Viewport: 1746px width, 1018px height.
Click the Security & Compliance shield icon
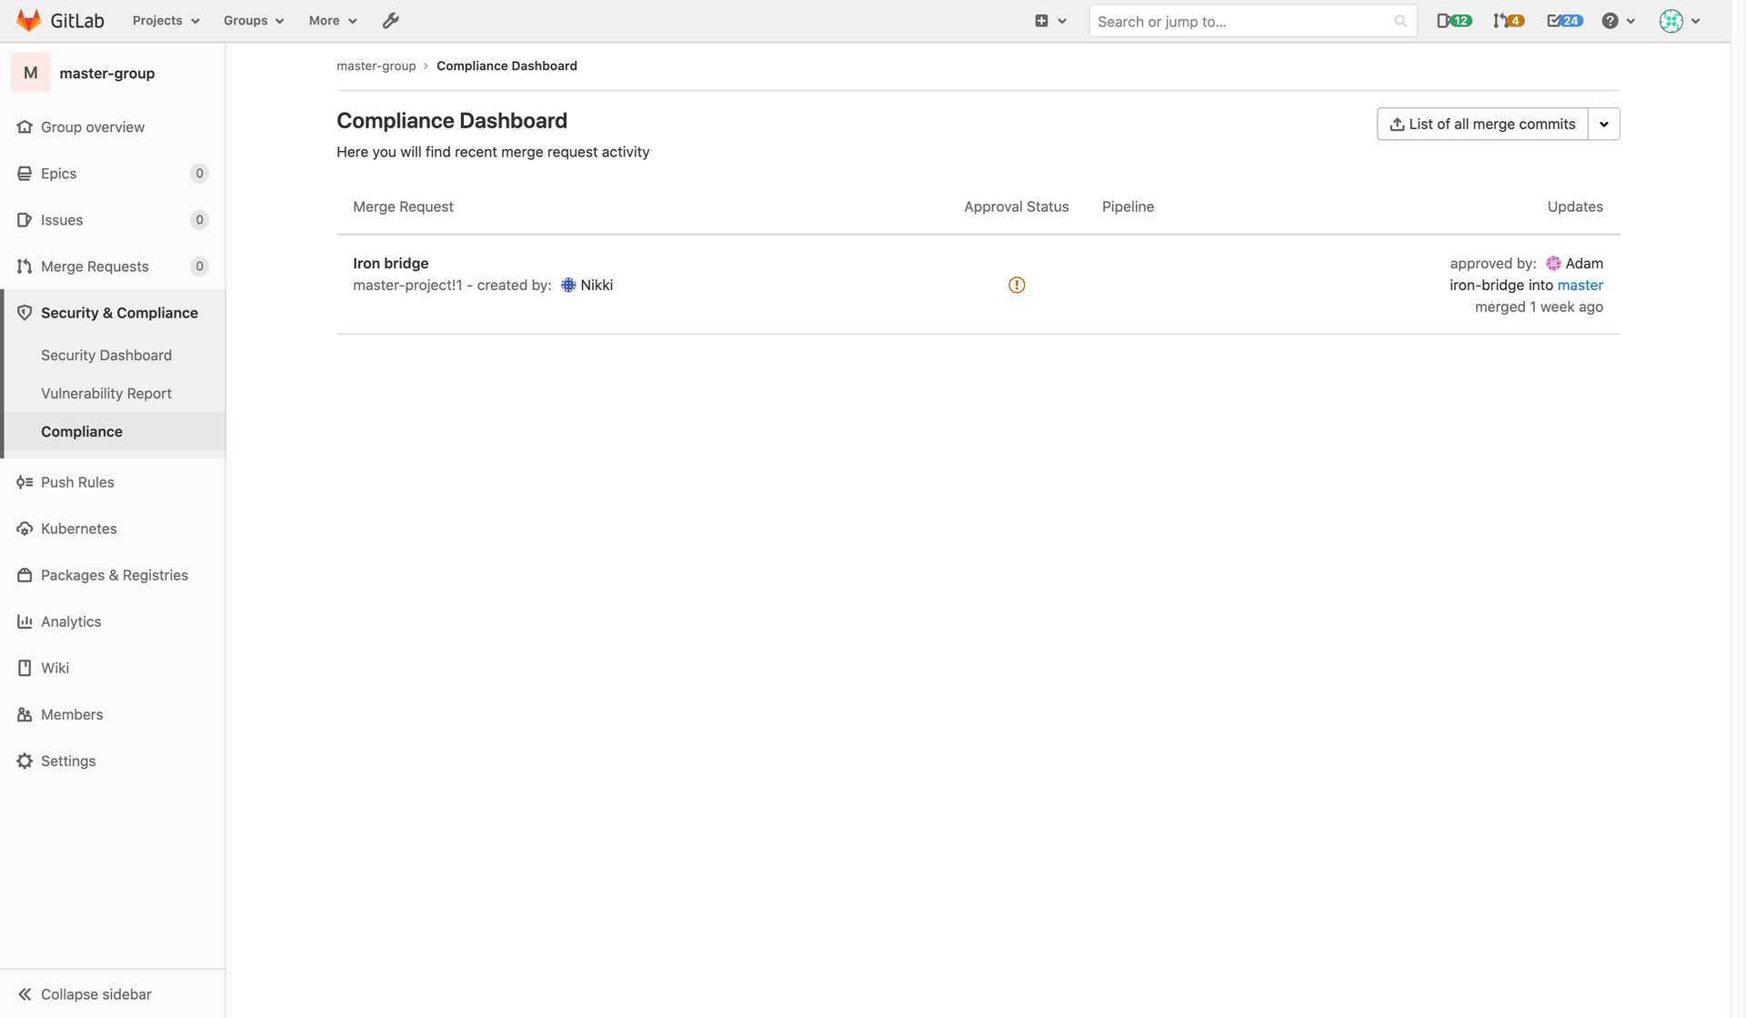25,312
